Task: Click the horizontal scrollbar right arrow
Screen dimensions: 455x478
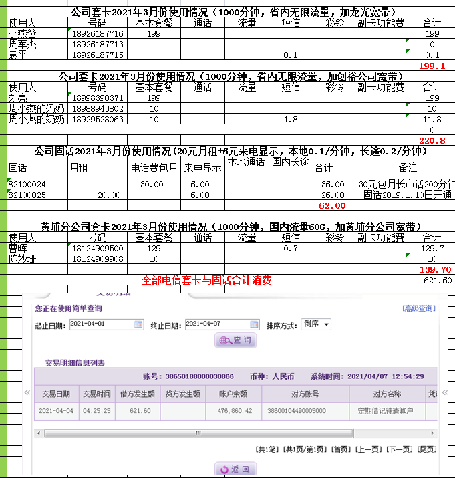Action: point(433,433)
